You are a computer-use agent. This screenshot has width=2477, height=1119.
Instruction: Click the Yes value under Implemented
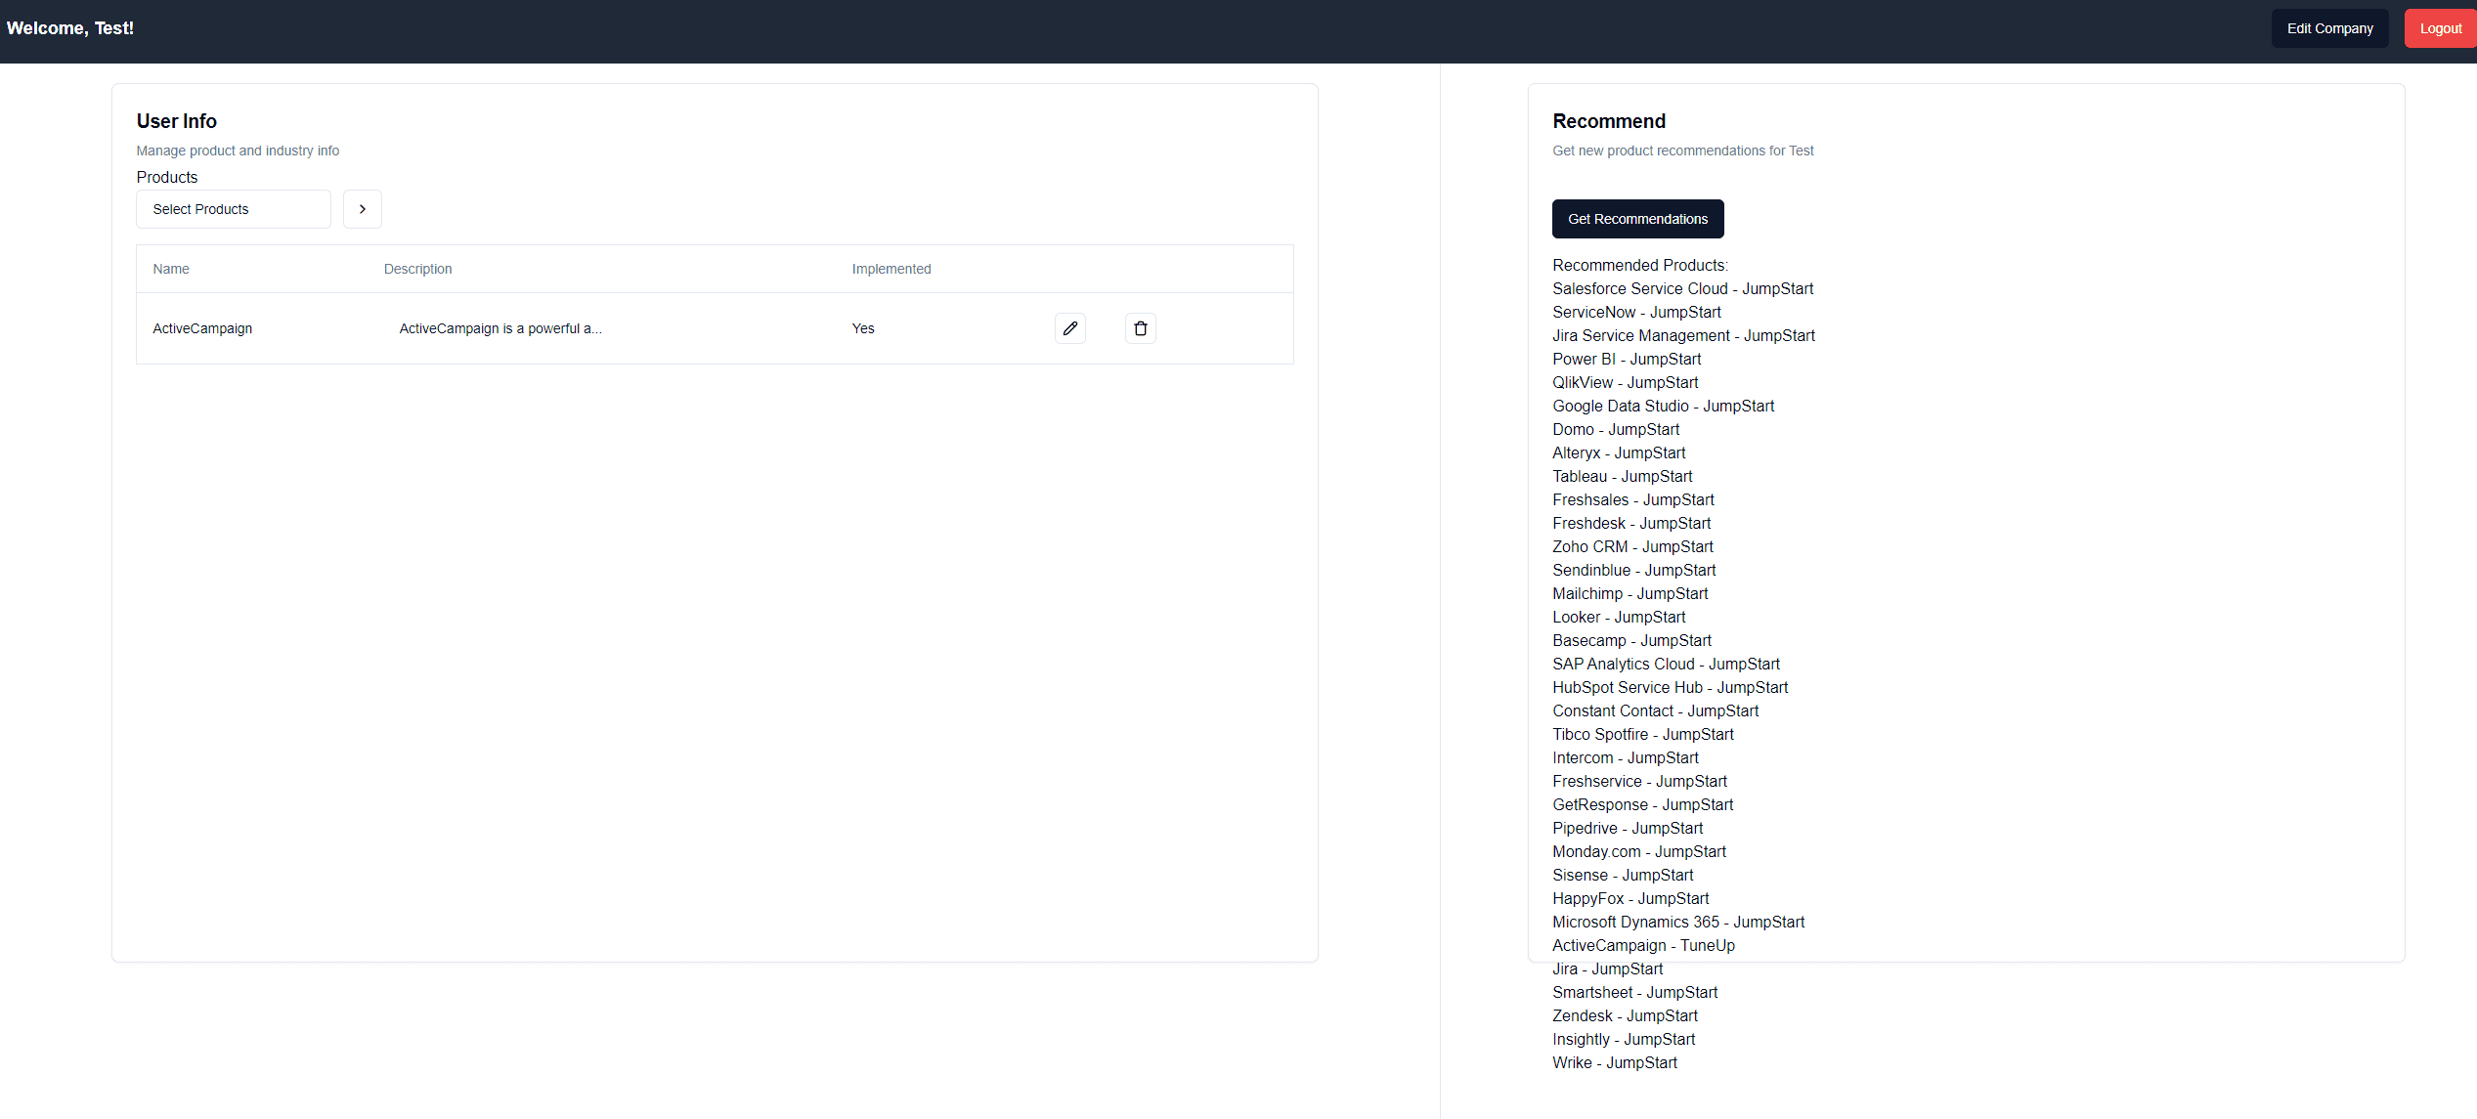(862, 328)
